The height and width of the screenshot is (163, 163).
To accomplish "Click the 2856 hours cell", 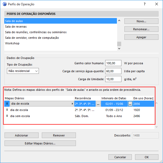I will (144, 104).
